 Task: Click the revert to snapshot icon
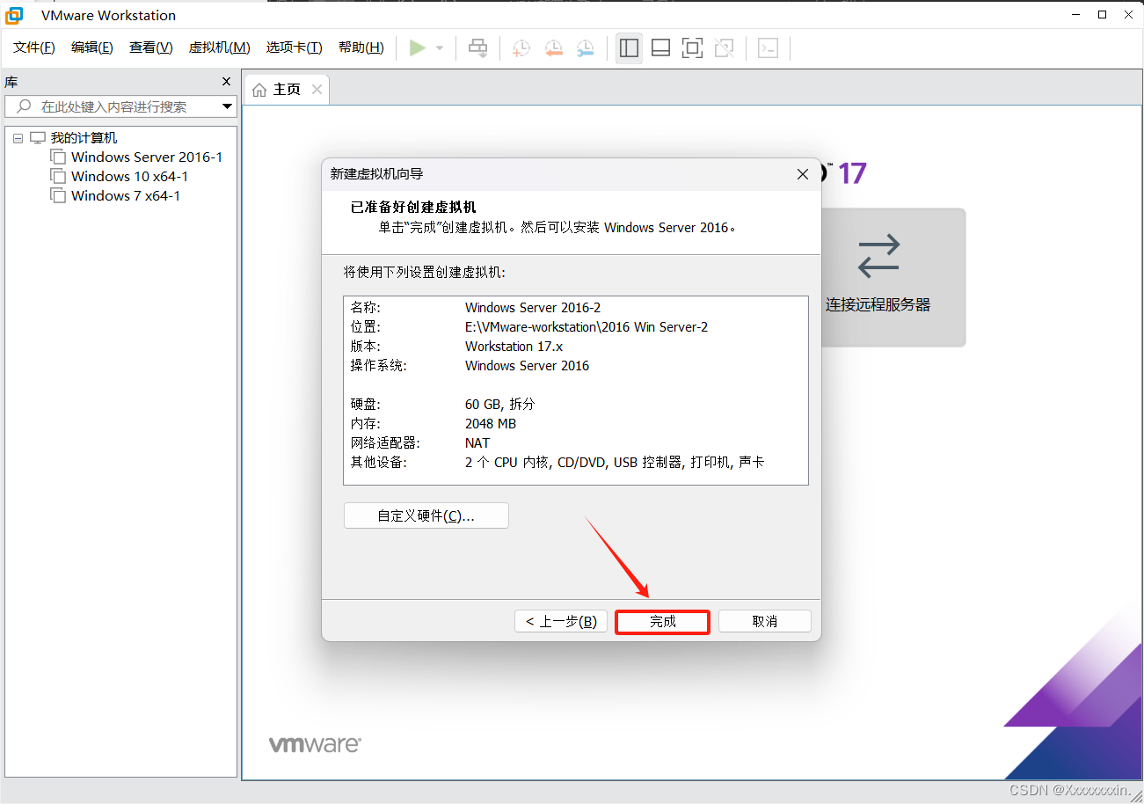pyautogui.click(x=553, y=48)
